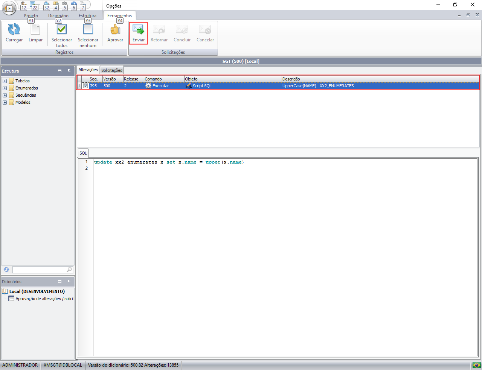The width and height of the screenshot is (482, 370).
Task: Open the Dicionário ribbon tab
Action: click(x=58, y=16)
